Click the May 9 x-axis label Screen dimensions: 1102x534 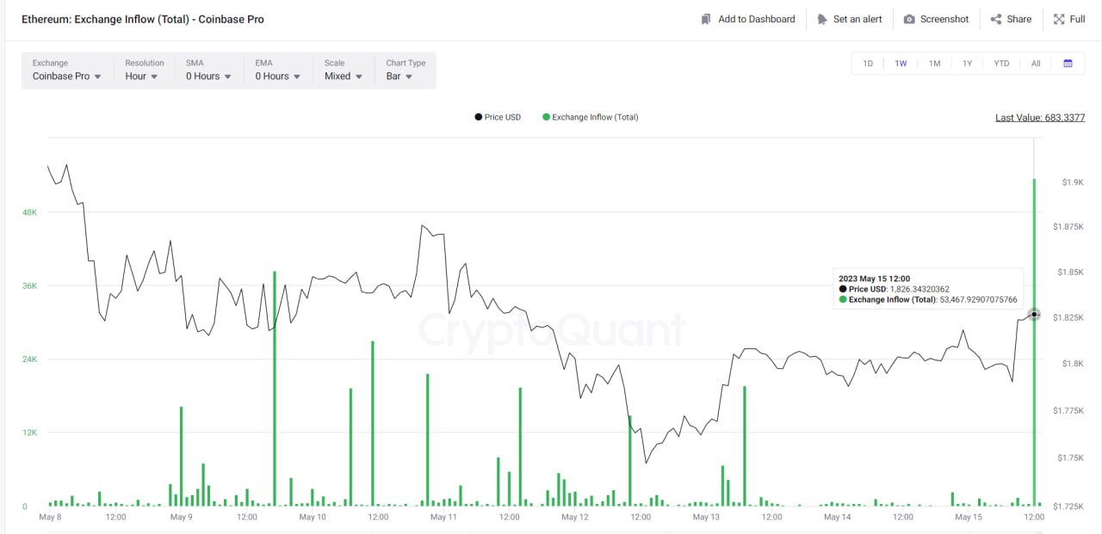point(182,517)
